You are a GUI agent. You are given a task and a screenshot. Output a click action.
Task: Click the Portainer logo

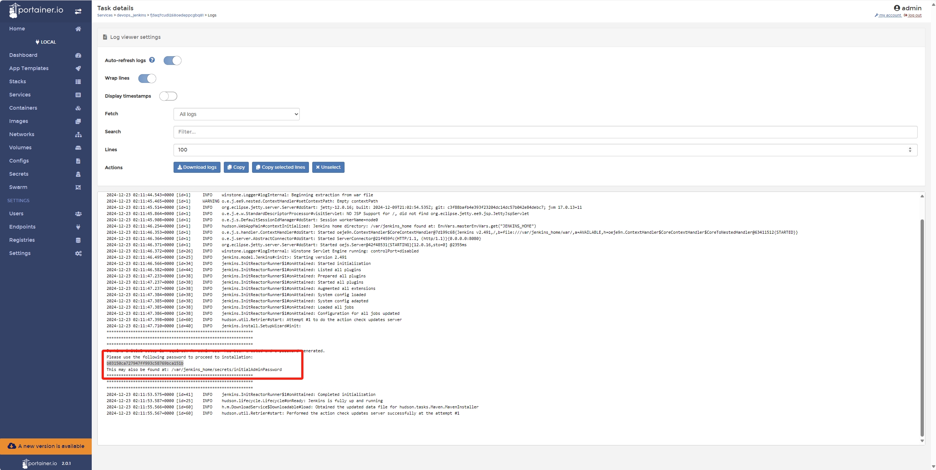click(37, 10)
